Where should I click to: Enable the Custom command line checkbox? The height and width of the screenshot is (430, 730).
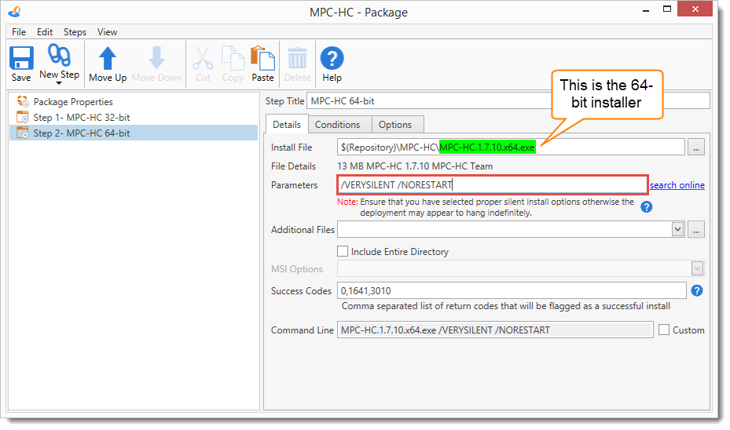tap(664, 330)
